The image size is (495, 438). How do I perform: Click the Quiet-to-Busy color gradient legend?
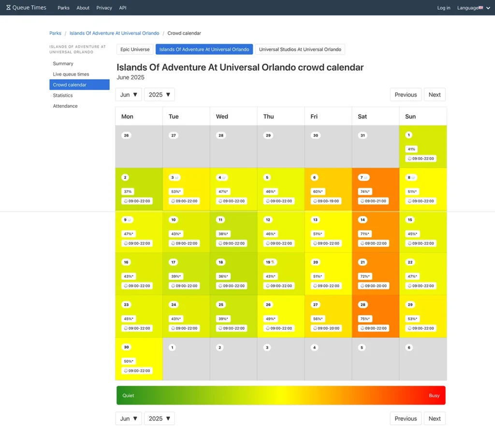[x=281, y=395]
